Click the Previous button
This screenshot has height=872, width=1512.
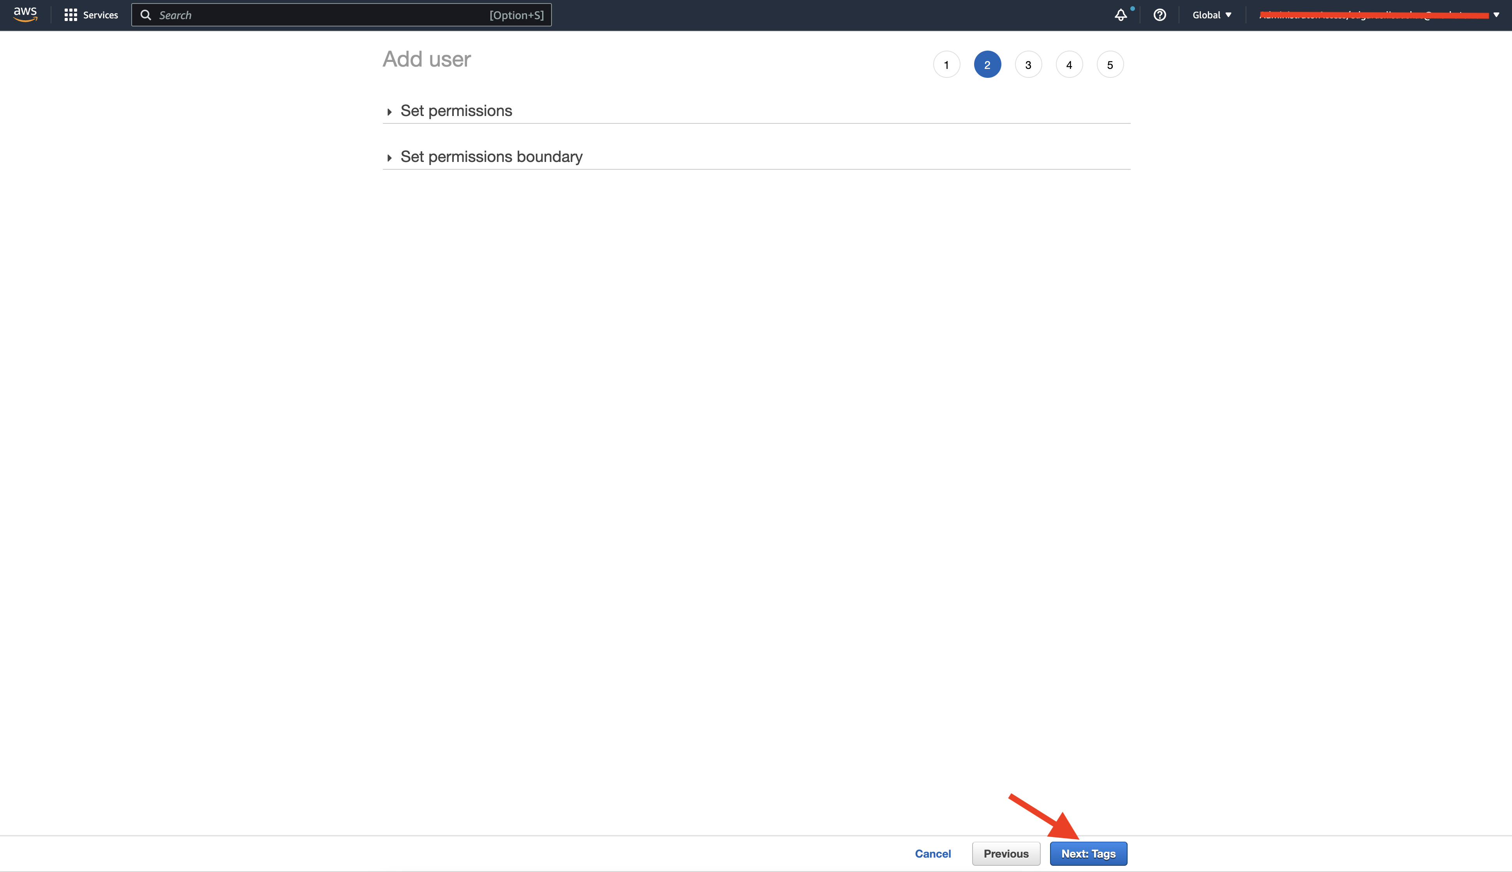1006,853
